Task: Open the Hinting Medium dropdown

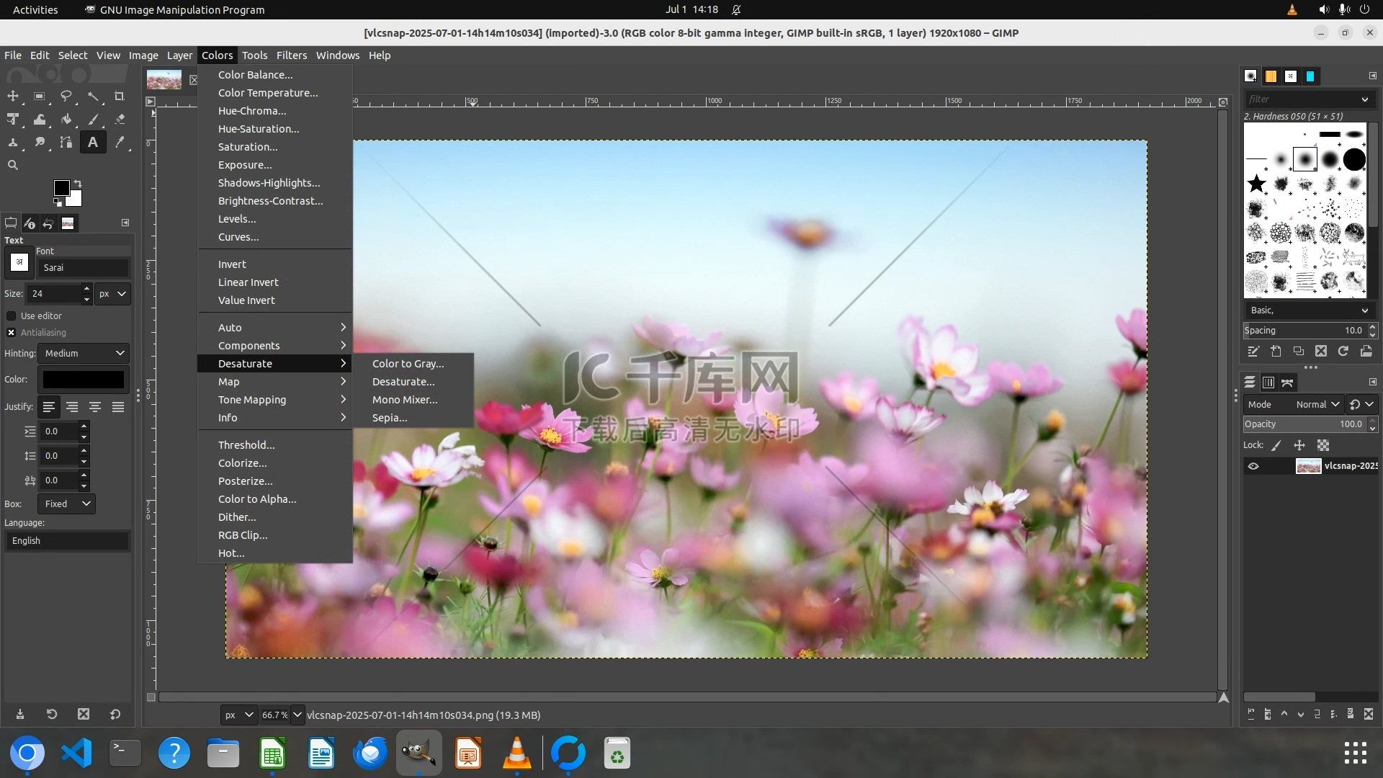Action: 84,353
